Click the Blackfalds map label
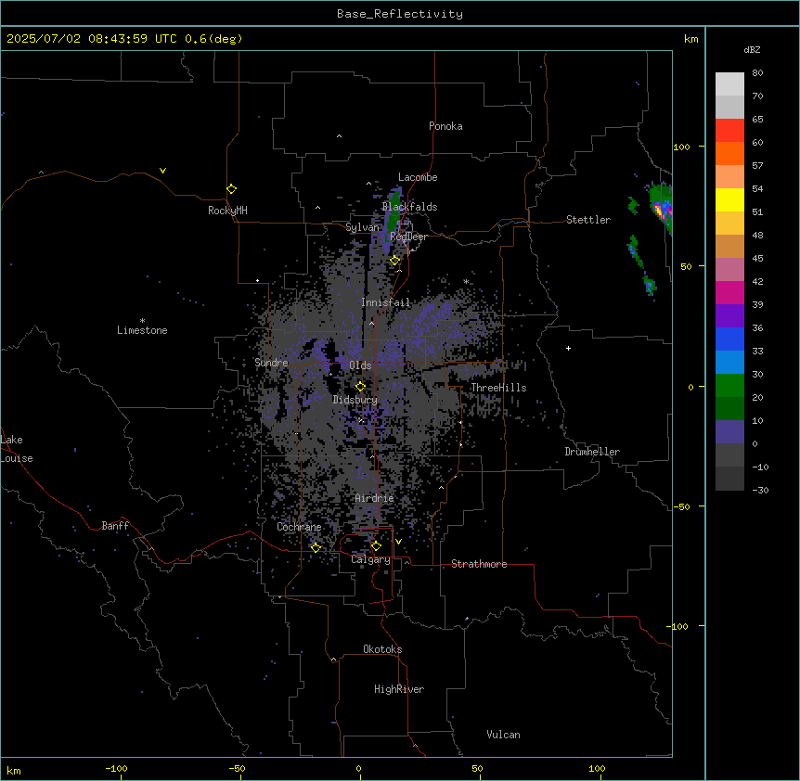This screenshot has width=800, height=781. click(409, 207)
